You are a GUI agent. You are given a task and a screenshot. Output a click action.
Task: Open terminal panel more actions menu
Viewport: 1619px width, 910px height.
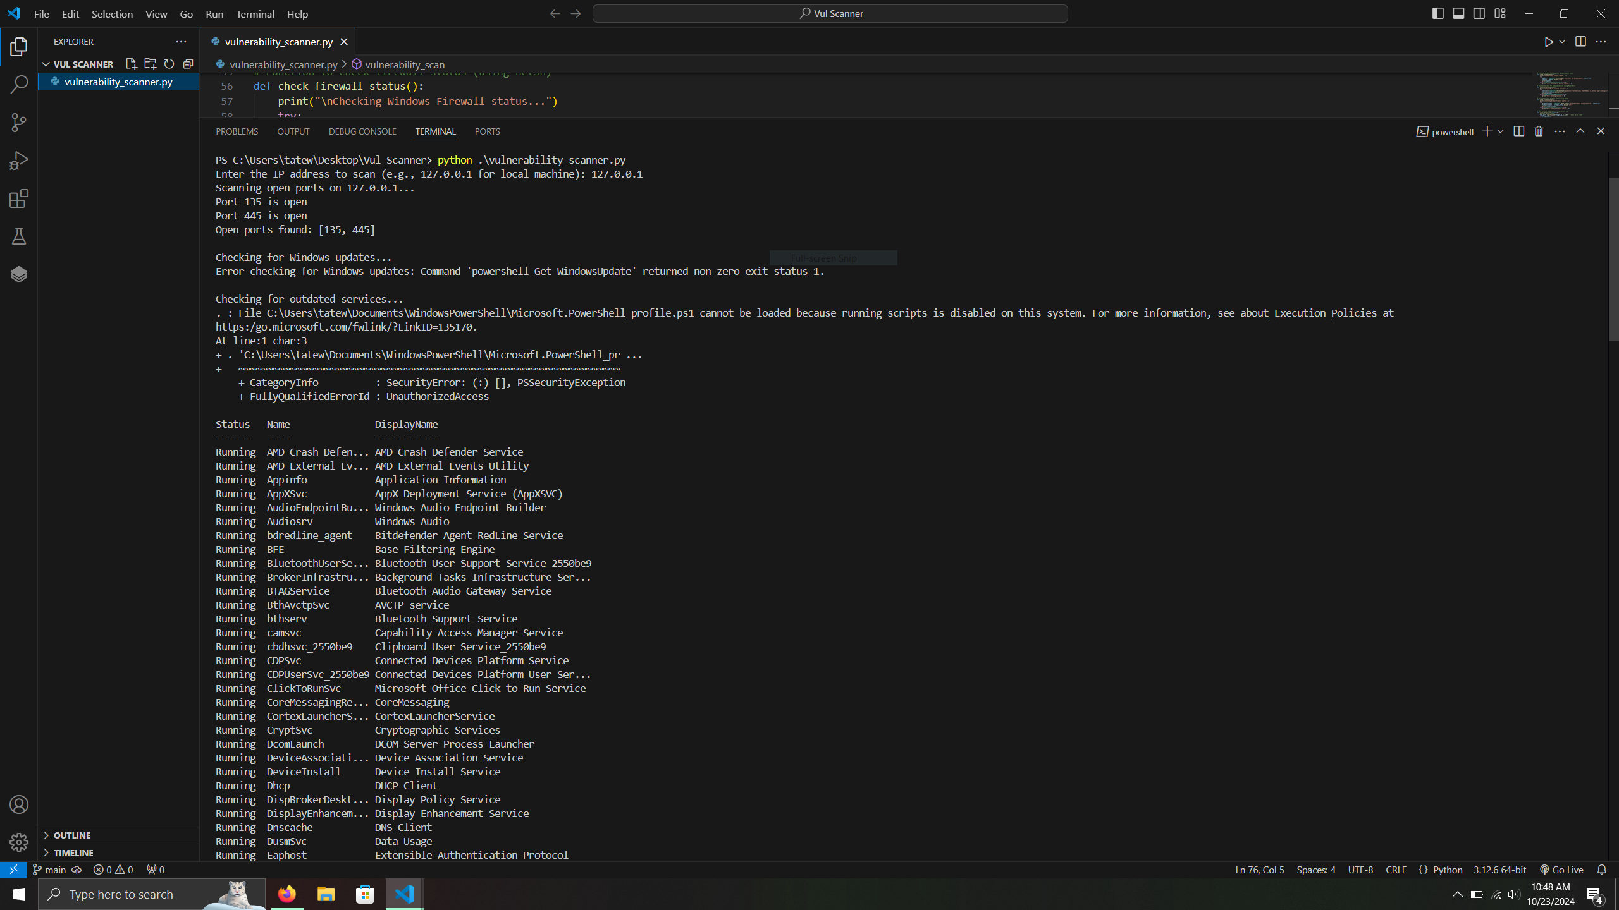[1560, 131]
